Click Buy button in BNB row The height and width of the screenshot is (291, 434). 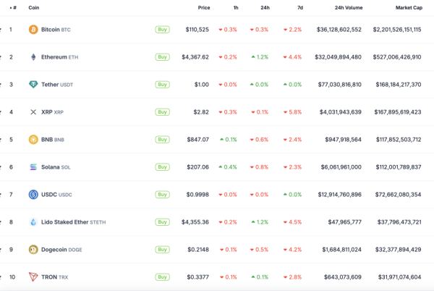162,140
